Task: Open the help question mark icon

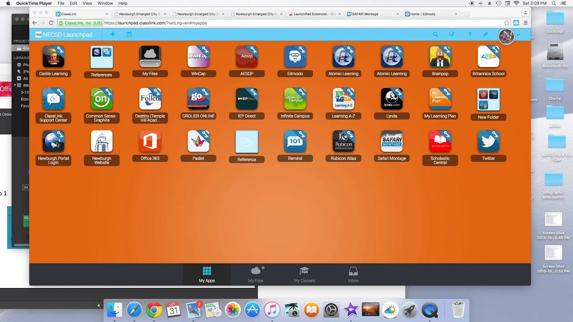Action: tap(470, 34)
